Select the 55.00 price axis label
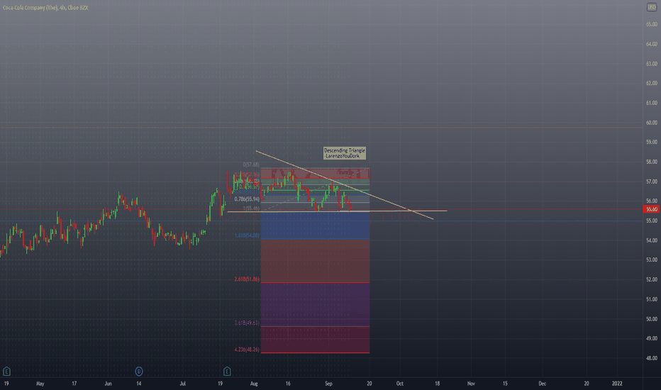The width and height of the screenshot is (661, 390). pyautogui.click(x=651, y=221)
